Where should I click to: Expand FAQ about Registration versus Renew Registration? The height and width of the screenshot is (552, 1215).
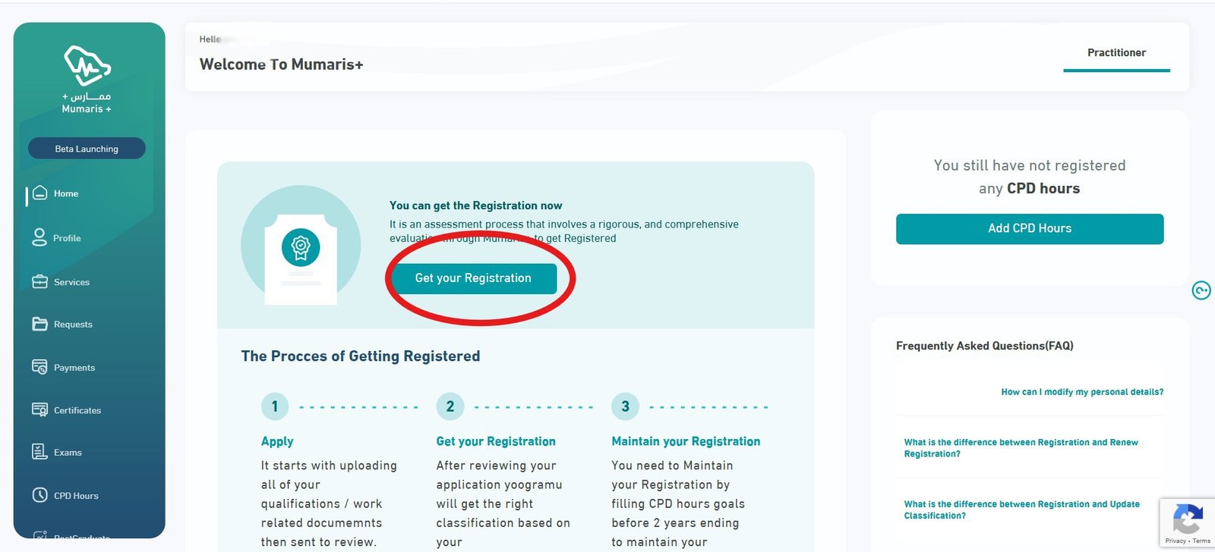pyautogui.click(x=1021, y=447)
